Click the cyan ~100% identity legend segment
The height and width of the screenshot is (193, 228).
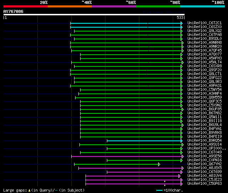click(203, 6)
